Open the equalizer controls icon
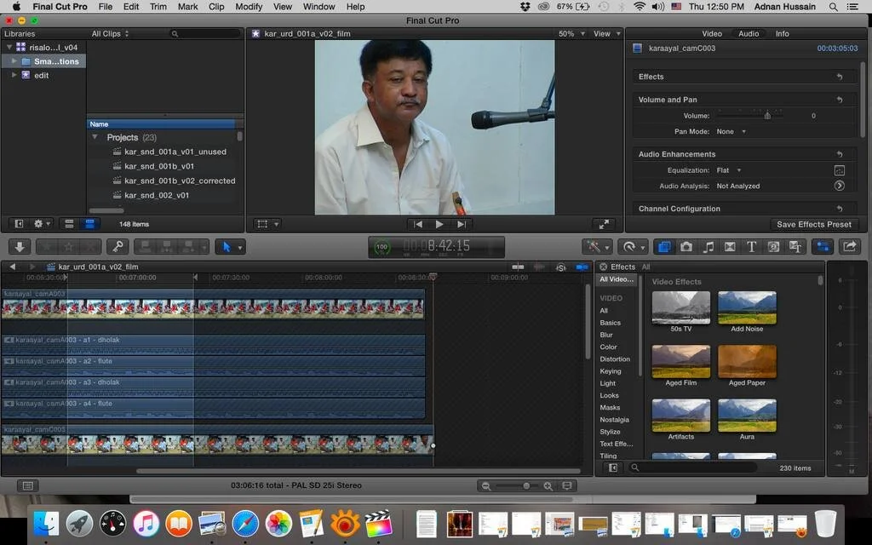 click(x=840, y=170)
